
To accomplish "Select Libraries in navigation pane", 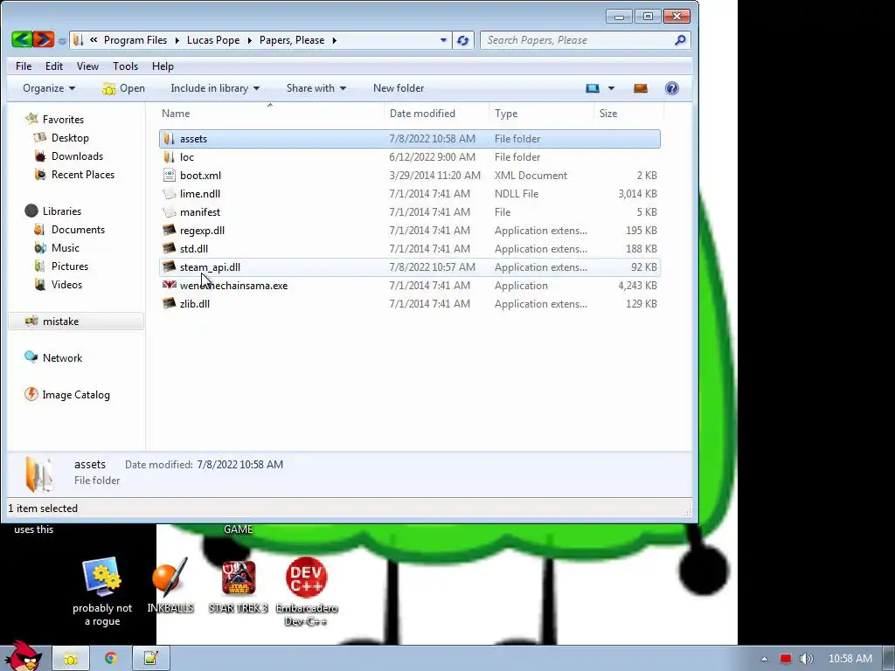I will coord(62,211).
